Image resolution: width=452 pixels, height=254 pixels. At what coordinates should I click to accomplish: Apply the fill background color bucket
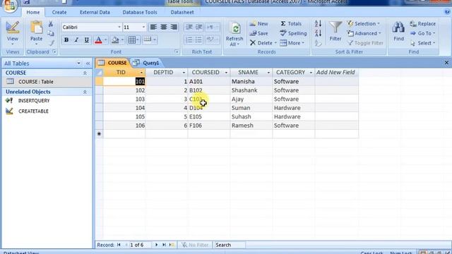coord(115,40)
